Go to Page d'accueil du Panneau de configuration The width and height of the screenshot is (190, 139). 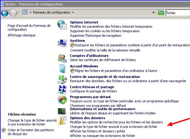click(29, 28)
